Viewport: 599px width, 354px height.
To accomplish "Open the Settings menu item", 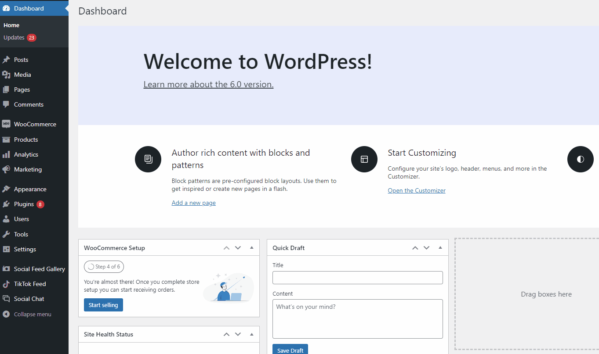I will [34, 249].
